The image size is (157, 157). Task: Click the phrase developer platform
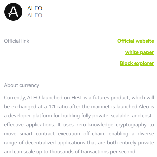[x=30, y=116]
